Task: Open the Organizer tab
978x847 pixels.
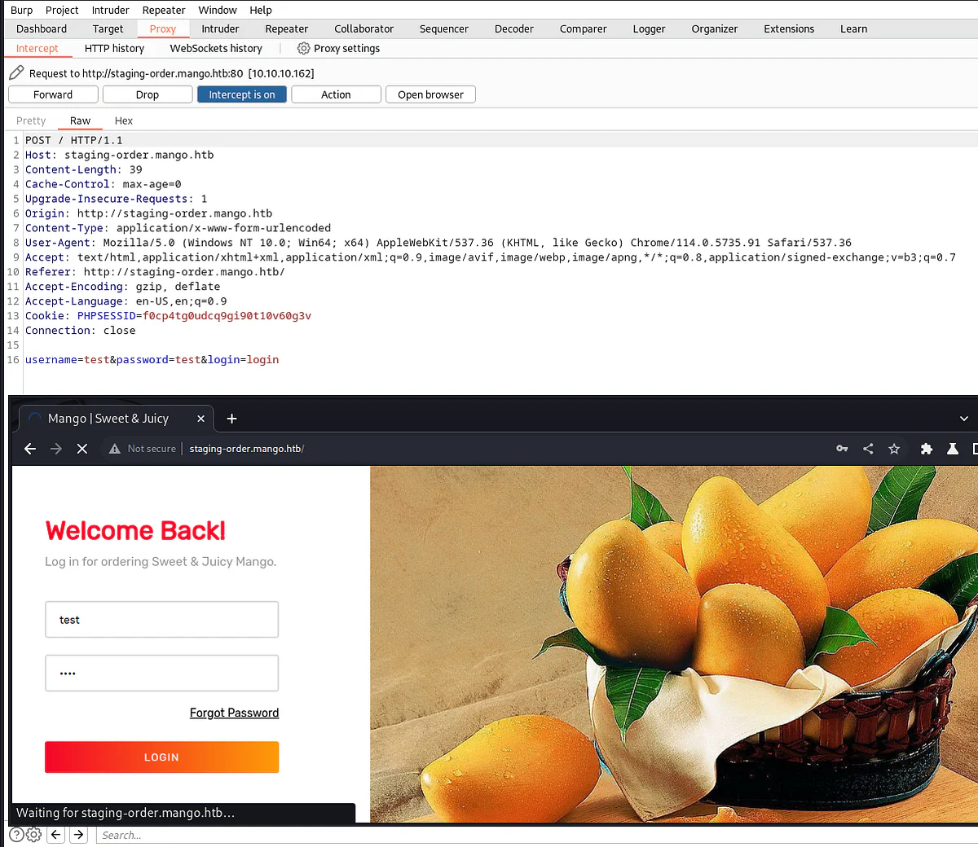Action: 715,29
